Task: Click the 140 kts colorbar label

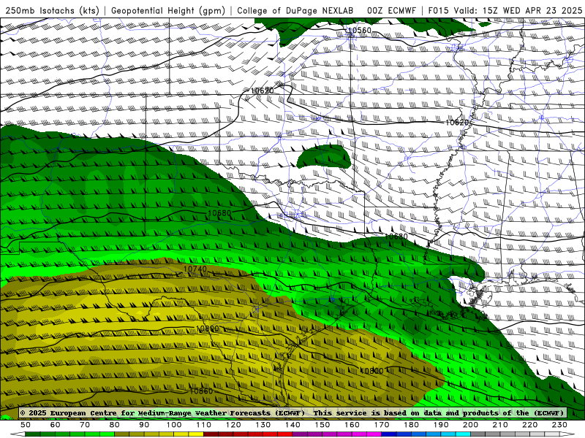Action: pos(292,425)
